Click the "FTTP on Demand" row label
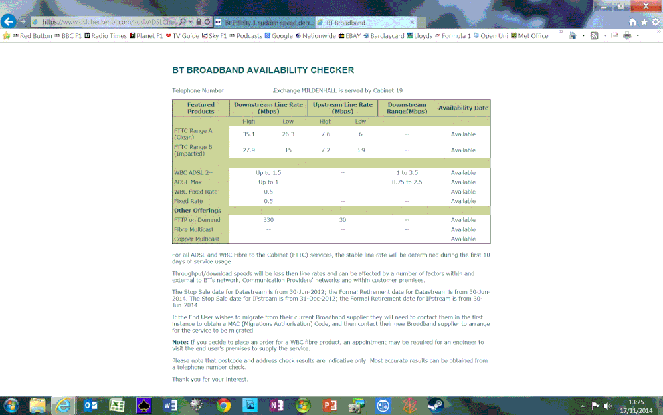663x415 pixels. (x=197, y=220)
